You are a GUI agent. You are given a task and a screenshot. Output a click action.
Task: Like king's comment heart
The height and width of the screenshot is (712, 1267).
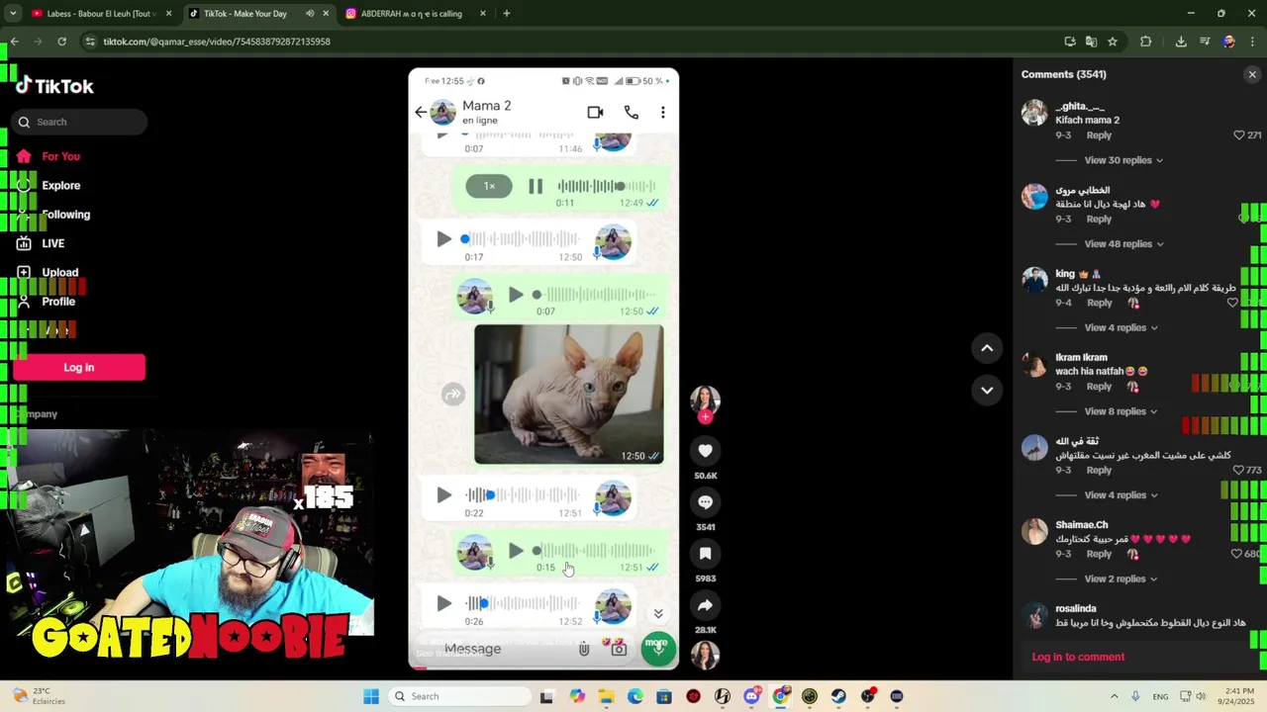(x=1232, y=303)
